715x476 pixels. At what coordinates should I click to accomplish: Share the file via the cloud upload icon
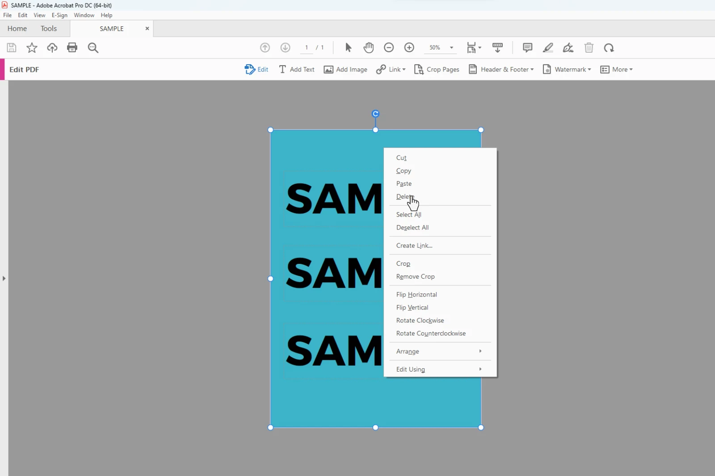click(x=52, y=48)
